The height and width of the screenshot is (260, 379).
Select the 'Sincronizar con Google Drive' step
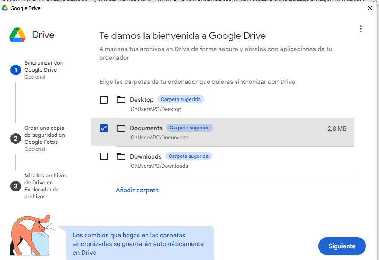pyautogui.click(x=44, y=66)
